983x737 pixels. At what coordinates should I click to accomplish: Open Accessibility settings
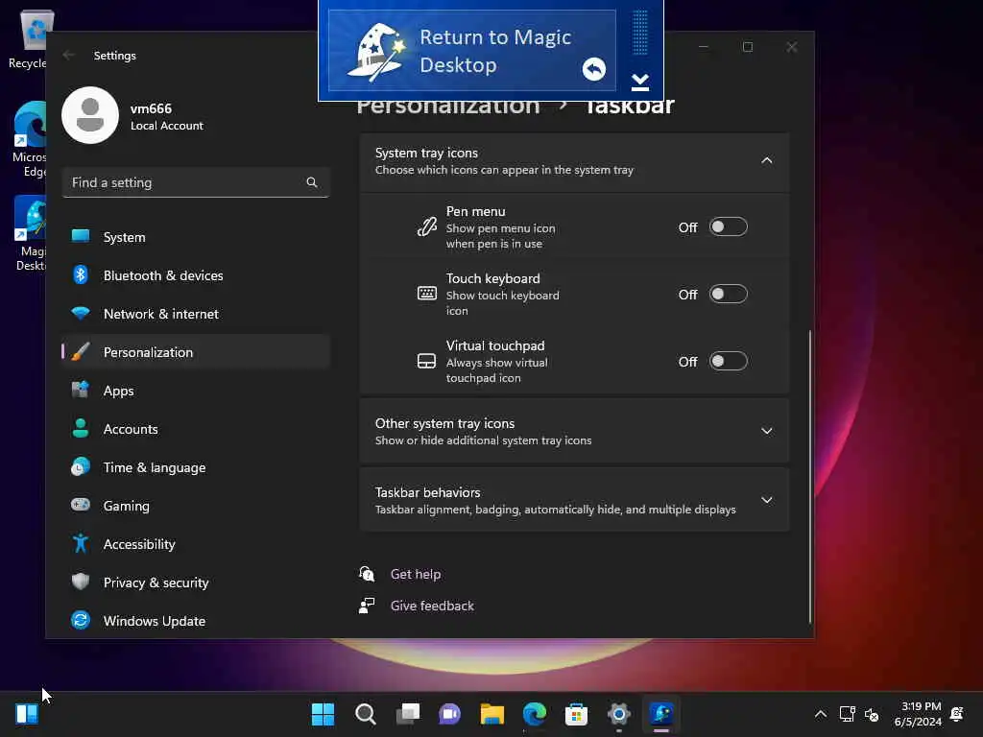tap(196, 544)
